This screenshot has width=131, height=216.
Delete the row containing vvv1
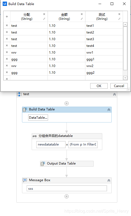(7, 52)
